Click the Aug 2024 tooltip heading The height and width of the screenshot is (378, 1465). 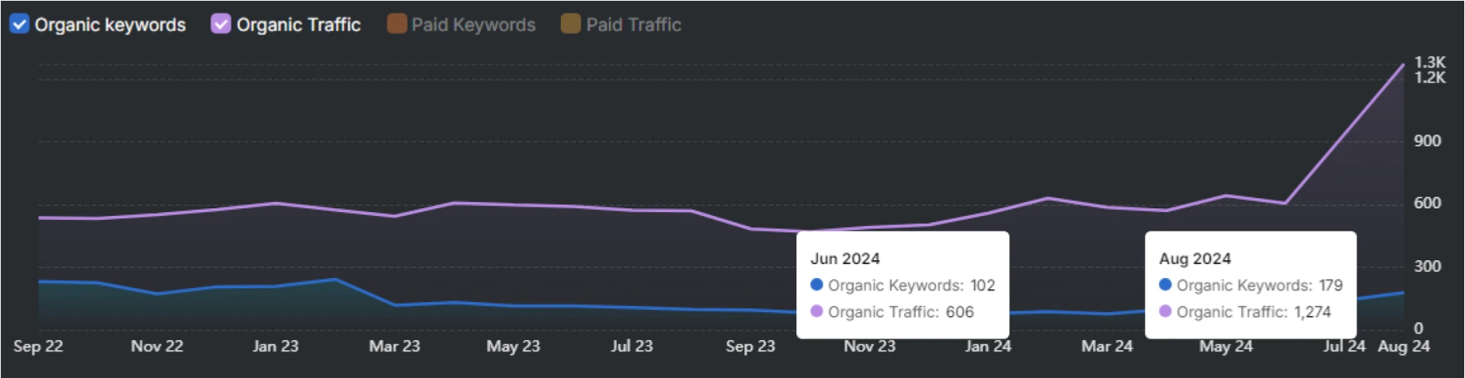point(1195,259)
